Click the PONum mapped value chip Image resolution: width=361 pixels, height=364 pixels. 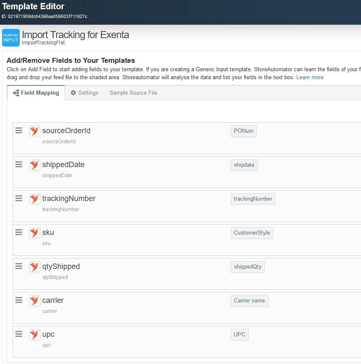click(243, 131)
